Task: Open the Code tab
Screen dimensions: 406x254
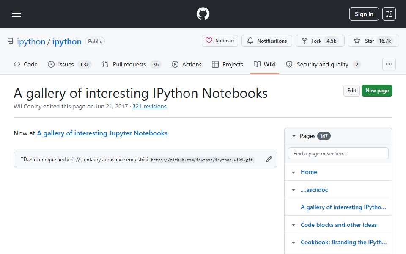Action: point(25,64)
